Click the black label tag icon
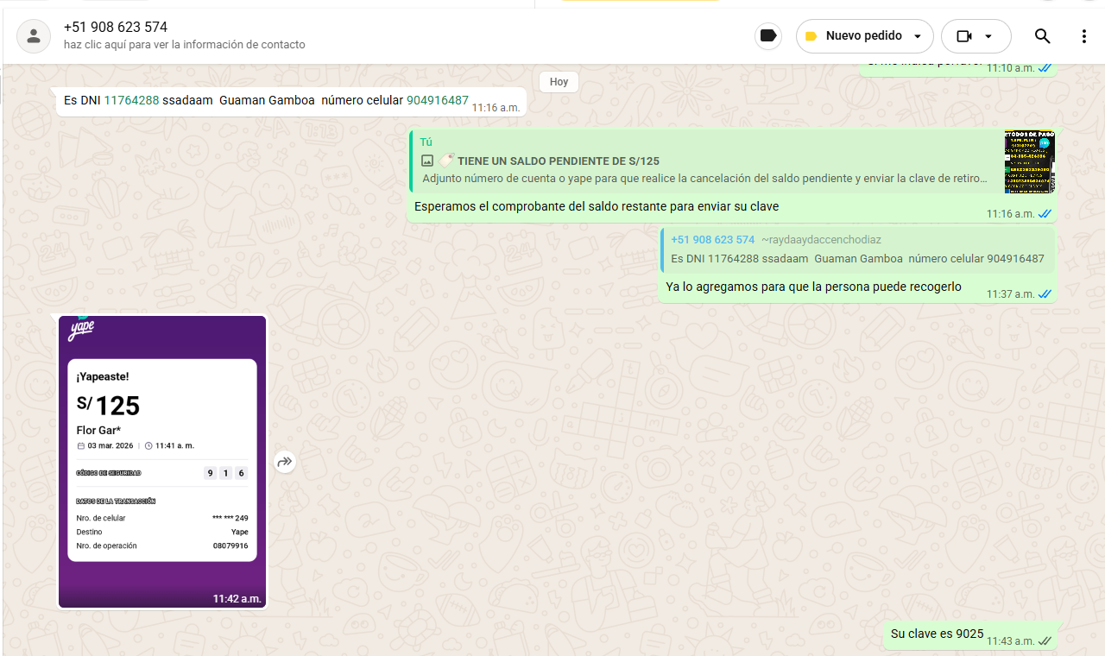Viewport: 1105px width, 656px height. tap(767, 36)
